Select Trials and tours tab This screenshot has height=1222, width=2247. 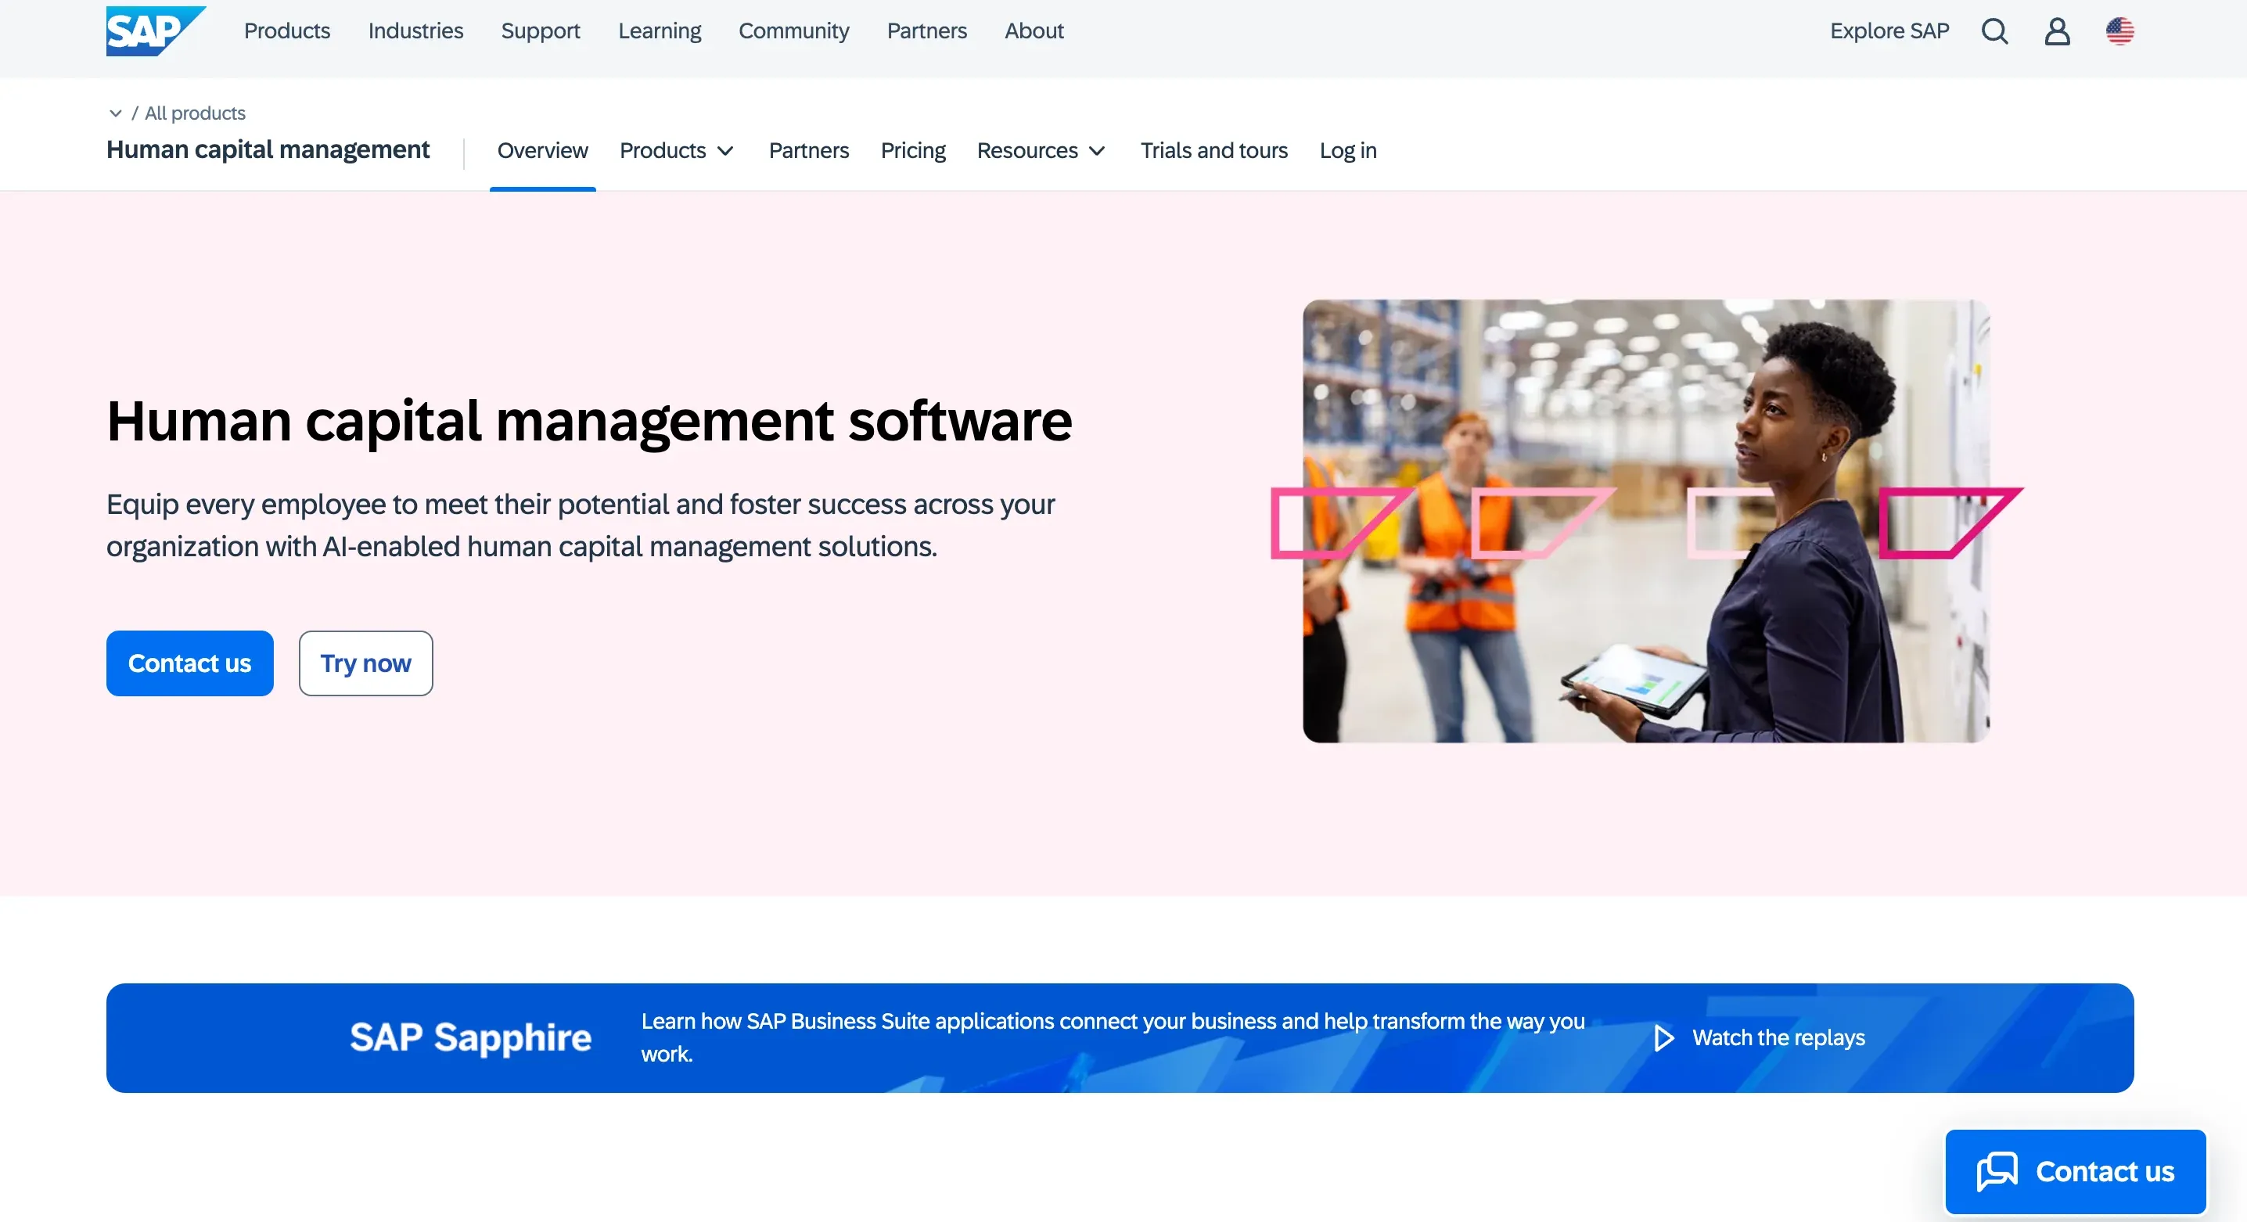1213,151
